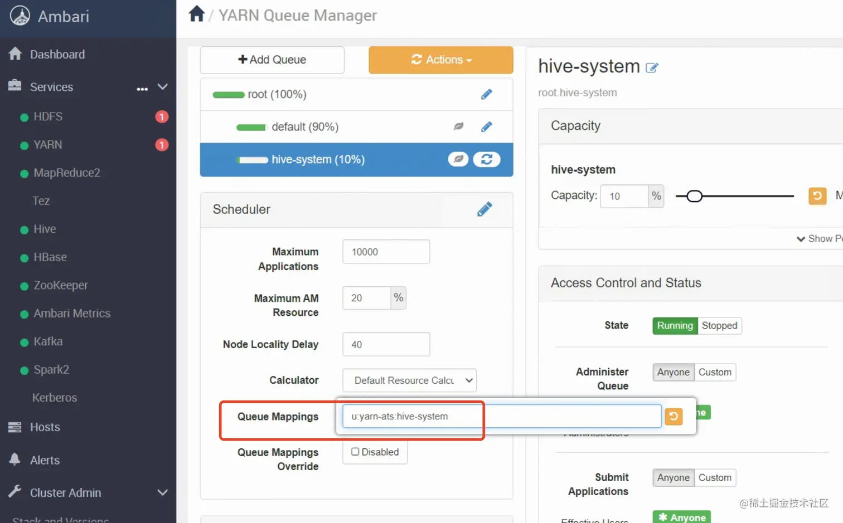Toggle Queue Mappings Override Disabled checkbox

click(x=355, y=452)
